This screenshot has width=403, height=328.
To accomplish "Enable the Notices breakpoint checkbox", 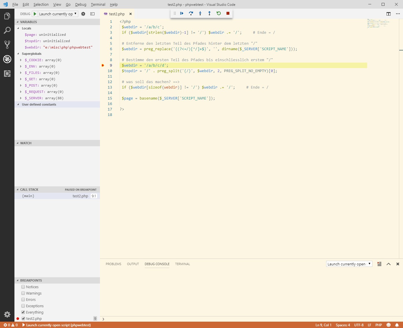I will coord(23,287).
